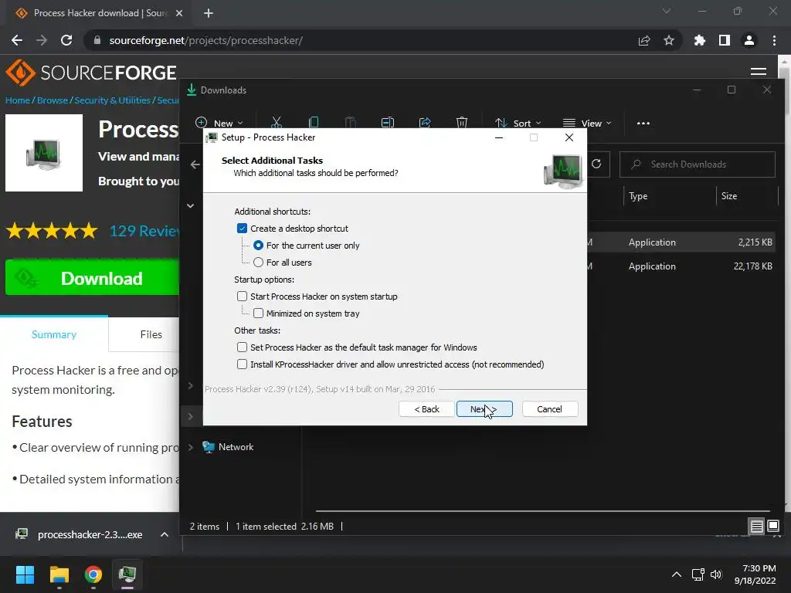Viewport: 791px width, 593px height.
Task: Click the SourceForge logo
Action: point(91,73)
